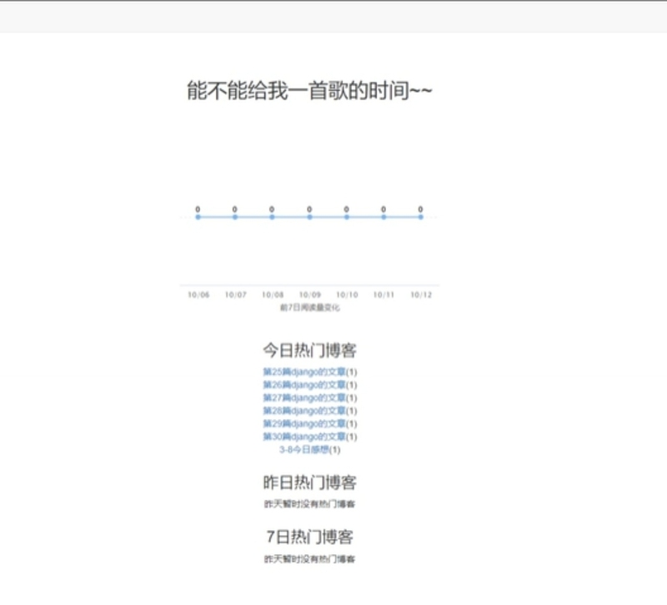Open the link 第25篇django的文章

(304, 372)
